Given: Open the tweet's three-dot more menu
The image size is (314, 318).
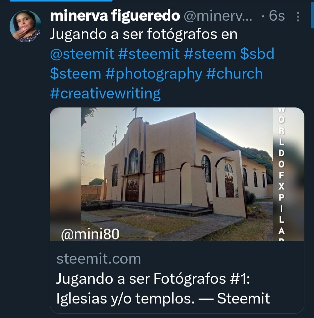Looking at the screenshot, I should tap(298, 16).
